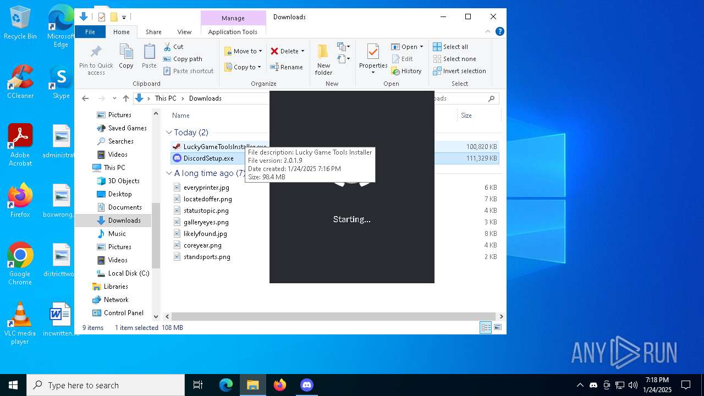Click This PC in address bar
This screenshot has width=704, height=396.
[x=166, y=98]
